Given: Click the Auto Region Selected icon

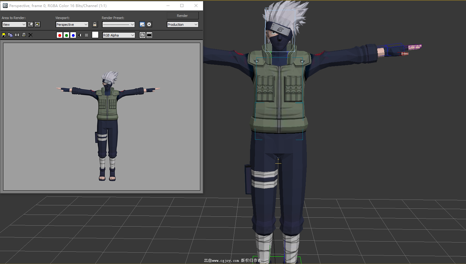Looking at the screenshot, I should pos(37,24).
